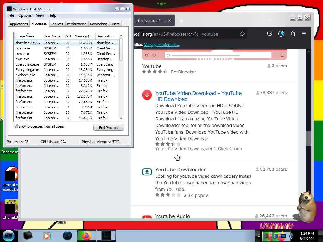323x242 pixels.
Task: Select Everything.exe run by SYSTEM
Action: (x=66, y=64)
